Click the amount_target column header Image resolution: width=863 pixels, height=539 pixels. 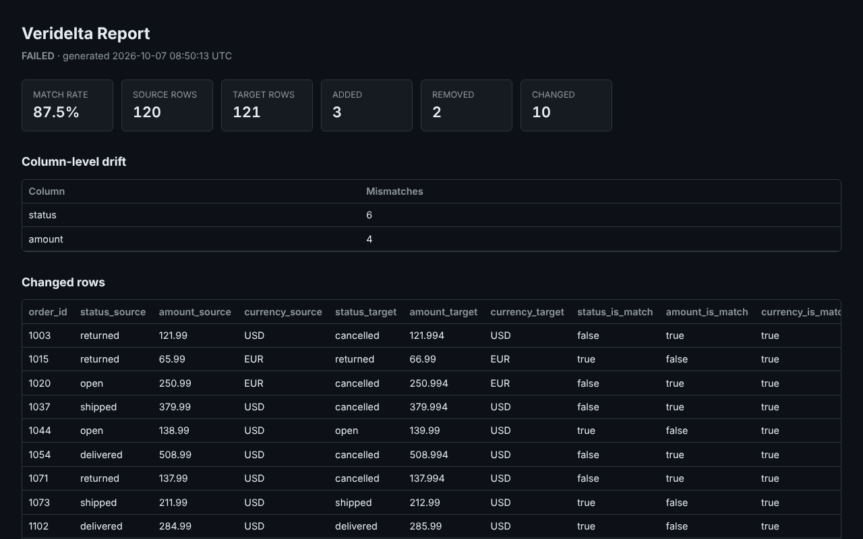pyautogui.click(x=443, y=312)
